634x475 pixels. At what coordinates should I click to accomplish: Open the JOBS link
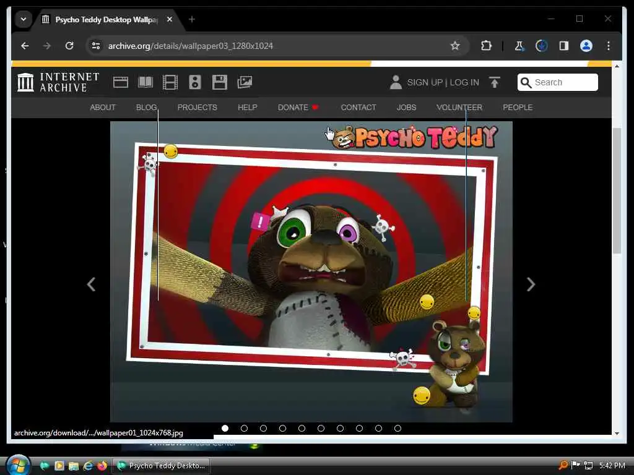(406, 108)
